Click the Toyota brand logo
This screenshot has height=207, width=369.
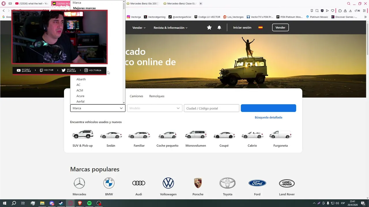(x=227, y=183)
